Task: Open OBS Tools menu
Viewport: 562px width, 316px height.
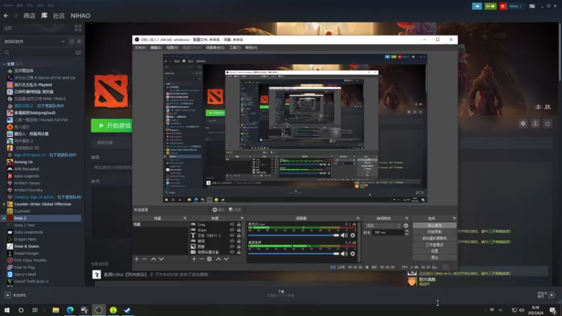Action: click(x=235, y=48)
